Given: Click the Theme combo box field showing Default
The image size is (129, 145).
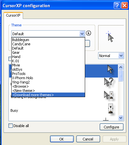Looking at the screenshot, I should point(48,34).
